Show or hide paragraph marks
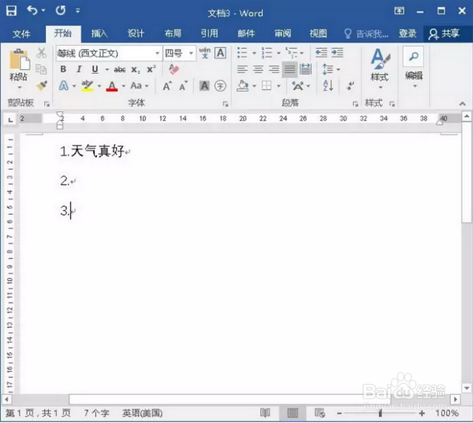This screenshot has height=423, width=473. click(x=350, y=86)
